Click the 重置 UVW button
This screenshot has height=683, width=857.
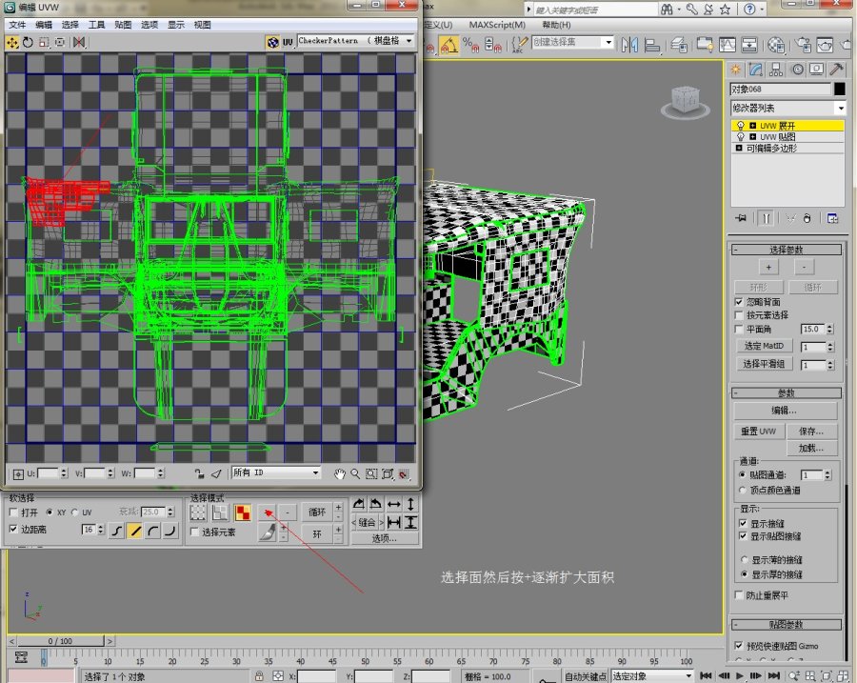(x=761, y=432)
